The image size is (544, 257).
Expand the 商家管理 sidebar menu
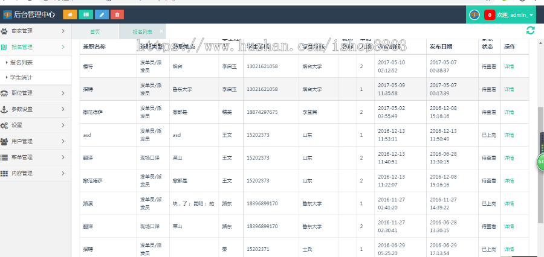click(x=35, y=31)
